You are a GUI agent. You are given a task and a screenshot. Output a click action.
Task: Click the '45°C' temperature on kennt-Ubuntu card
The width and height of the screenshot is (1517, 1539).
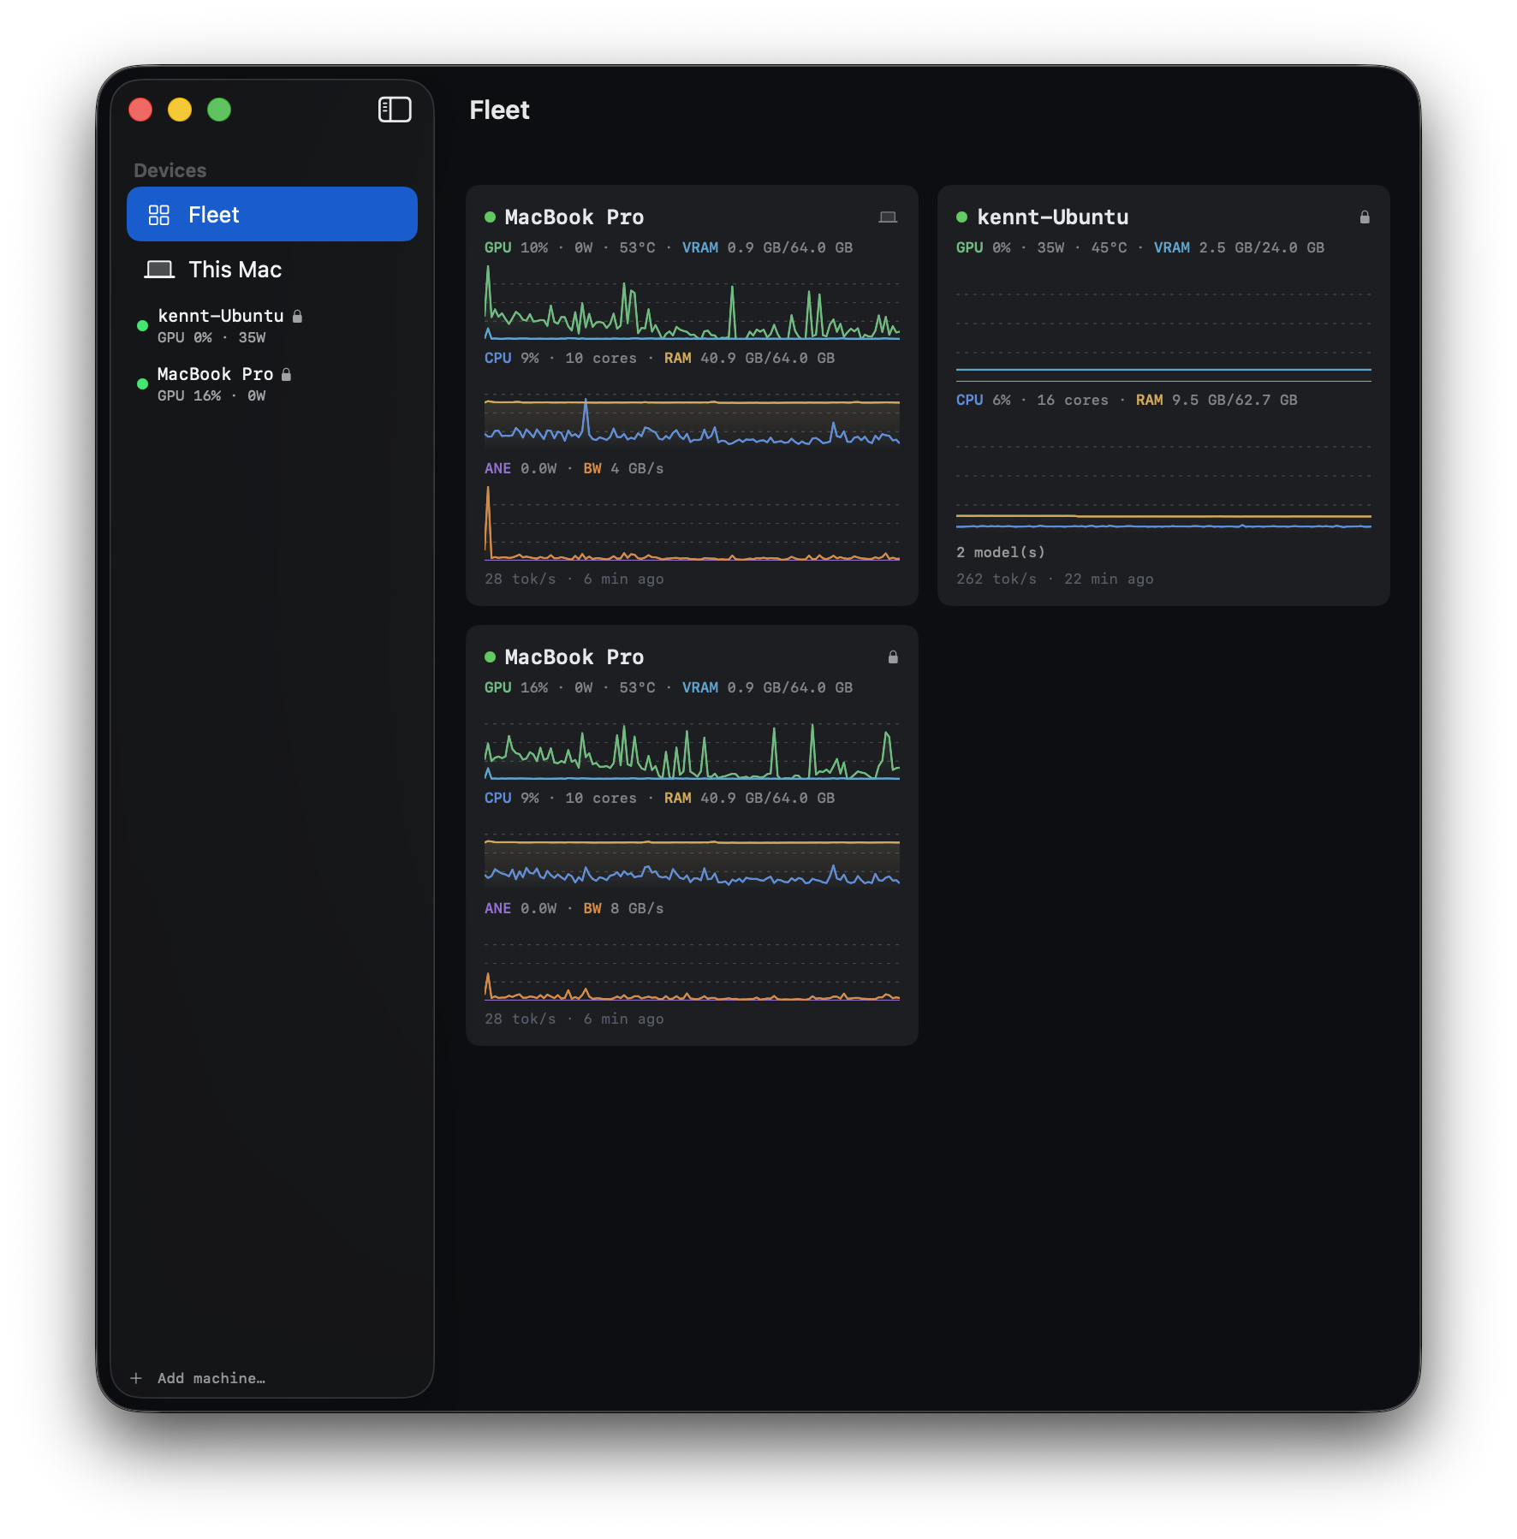pyautogui.click(x=1109, y=247)
